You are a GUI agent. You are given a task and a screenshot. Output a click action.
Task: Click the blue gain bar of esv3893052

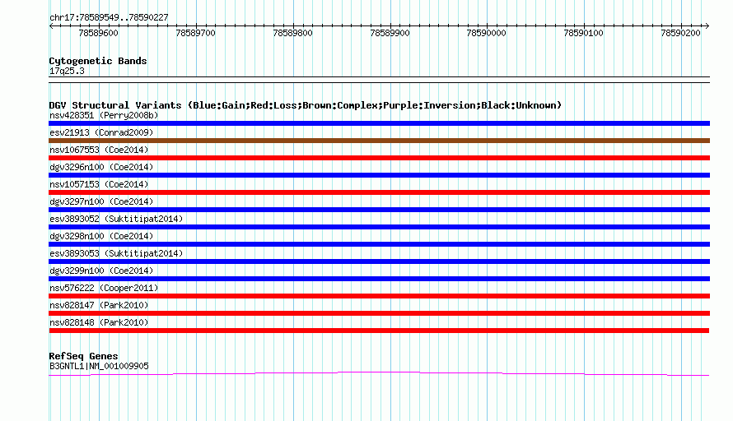(x=379, y=227)
